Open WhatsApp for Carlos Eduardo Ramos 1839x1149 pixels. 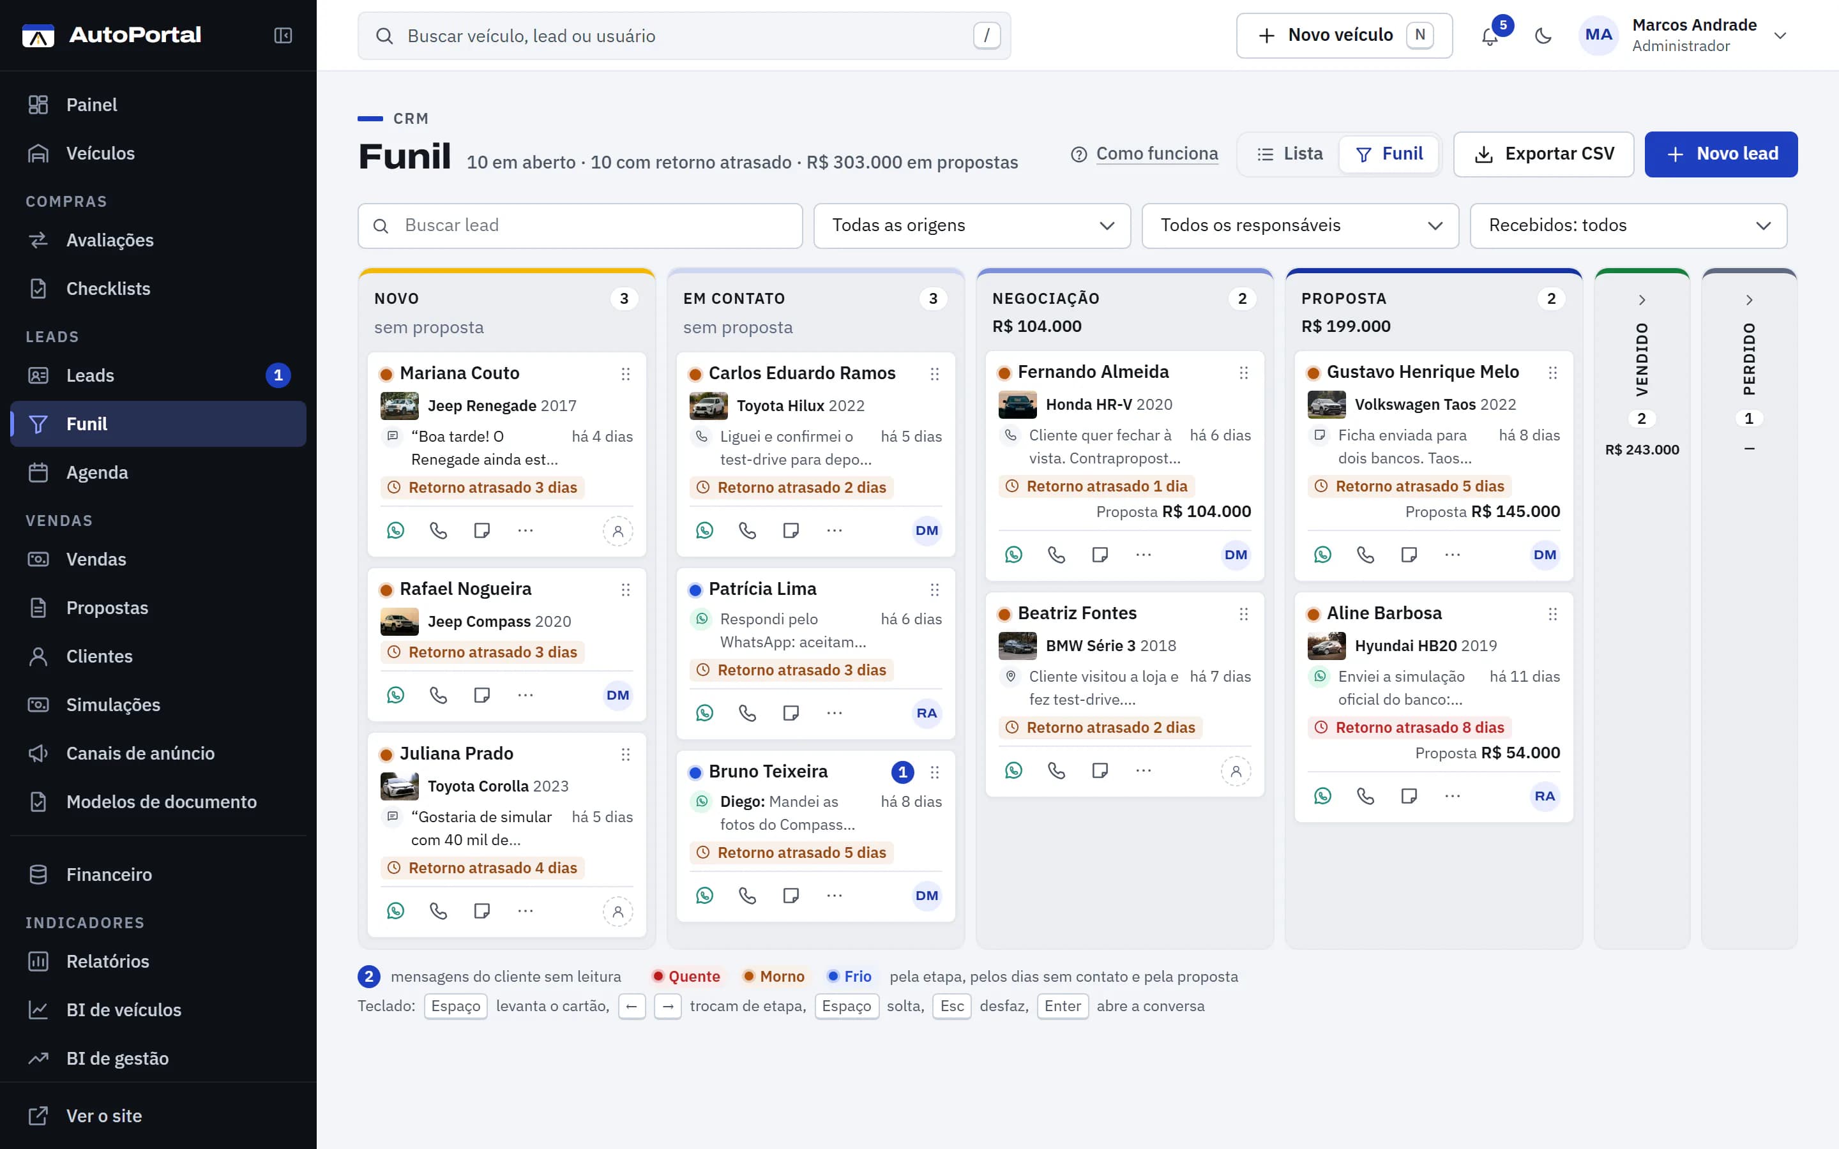705,530
